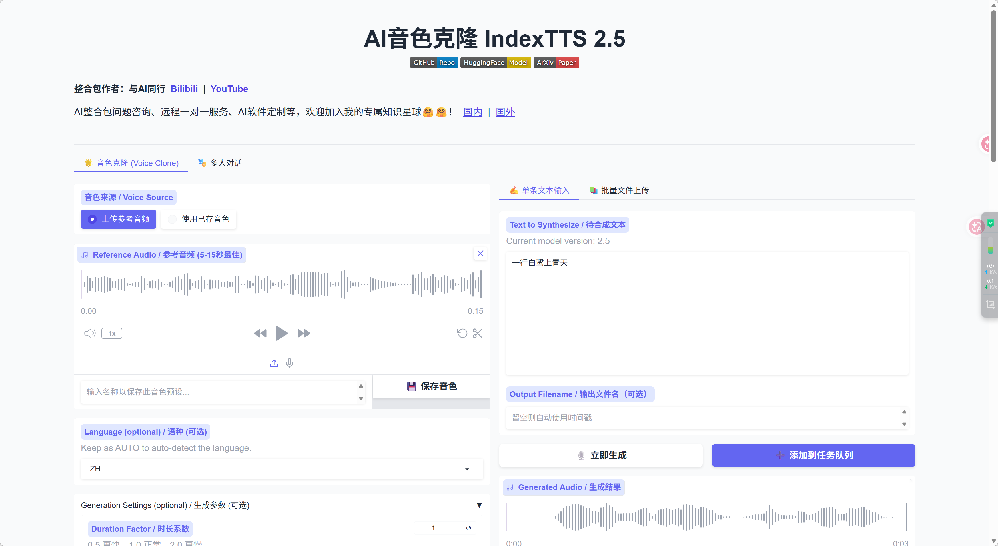Viewport: 998px width, 546px height.
Task: Open the Language dropdown showing ZH
Action: pos(282,469)
